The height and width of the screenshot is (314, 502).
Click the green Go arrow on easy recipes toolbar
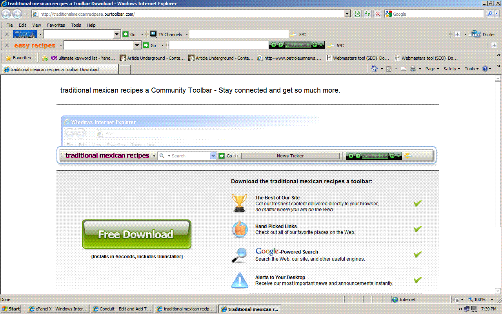(146, 46)
